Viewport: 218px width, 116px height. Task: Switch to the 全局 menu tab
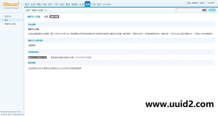[x=33, y=4]
